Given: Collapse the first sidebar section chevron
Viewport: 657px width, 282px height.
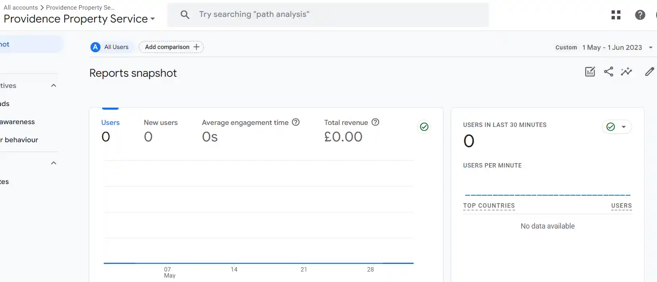Looking at the screenshot, I should [53, 86].
